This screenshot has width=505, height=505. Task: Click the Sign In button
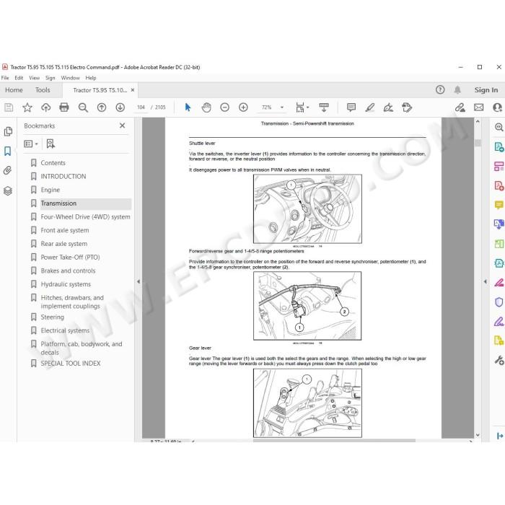tap(486, 90)
